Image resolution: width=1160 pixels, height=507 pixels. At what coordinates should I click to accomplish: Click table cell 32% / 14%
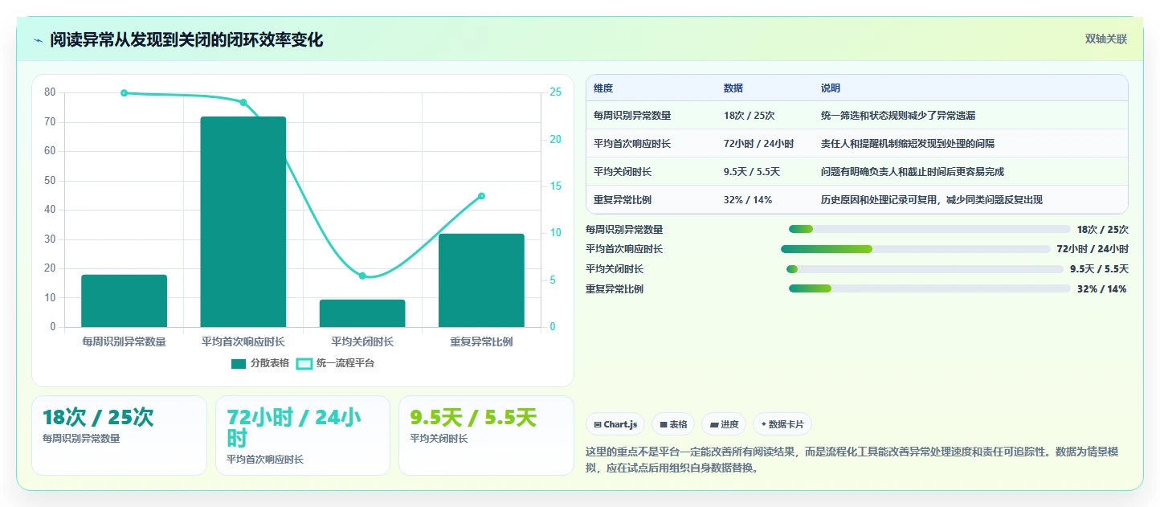748,200
